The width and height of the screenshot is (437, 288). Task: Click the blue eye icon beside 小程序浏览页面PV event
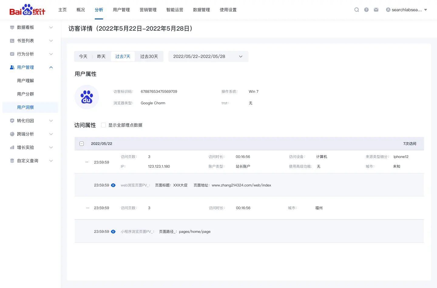113,231
